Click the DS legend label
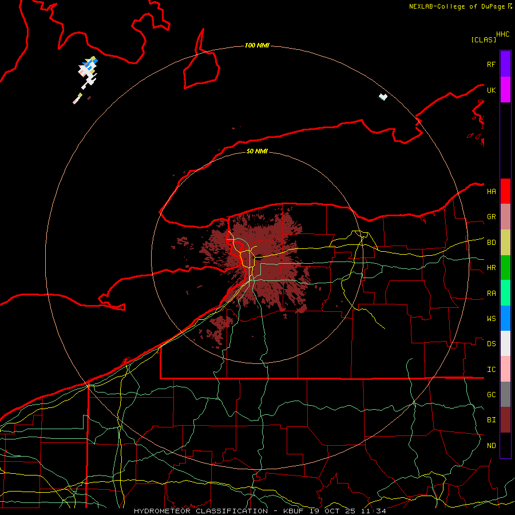 (x=492, y=344)
